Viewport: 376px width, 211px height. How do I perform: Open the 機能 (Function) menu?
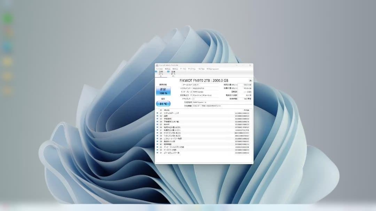pyautogui.click(x=175, y=69)
